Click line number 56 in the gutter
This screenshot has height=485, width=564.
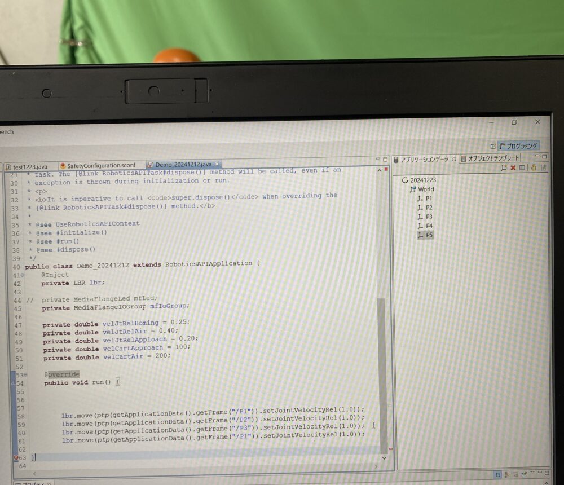pos(21,400)
